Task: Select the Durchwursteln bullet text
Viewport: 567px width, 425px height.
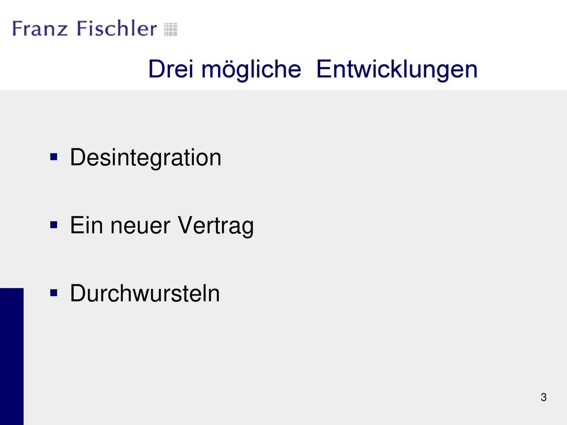Action: click(x=145, y=293)
